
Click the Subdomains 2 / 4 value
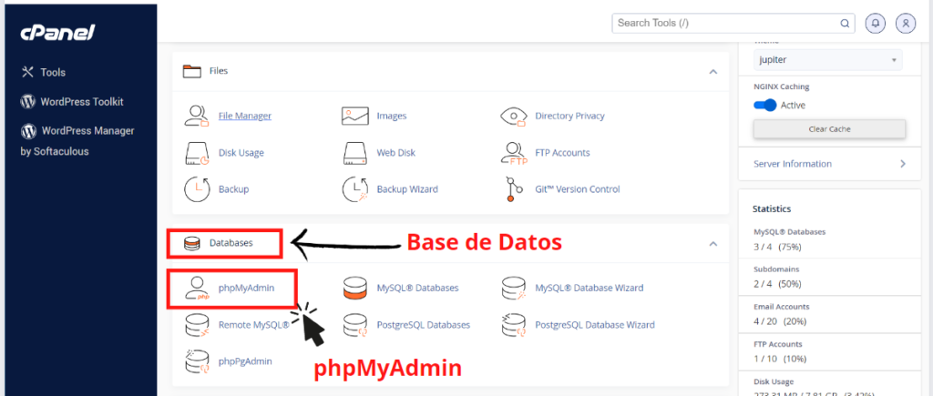coord(777,284)
